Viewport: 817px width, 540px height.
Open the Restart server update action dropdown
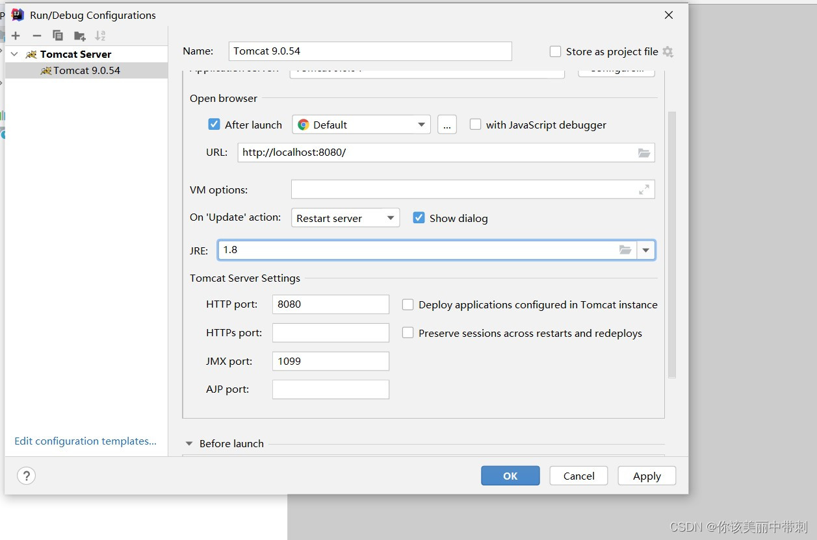[345, 218]
